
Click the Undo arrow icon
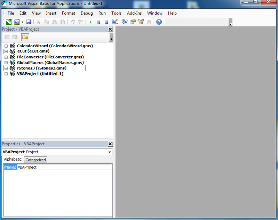click(72, 22)
